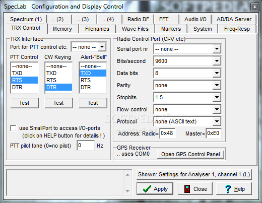Click message box scrollbar down arrow
Image resolution: width=262 pixels, height=203 pixels.
tap(127, 191)
